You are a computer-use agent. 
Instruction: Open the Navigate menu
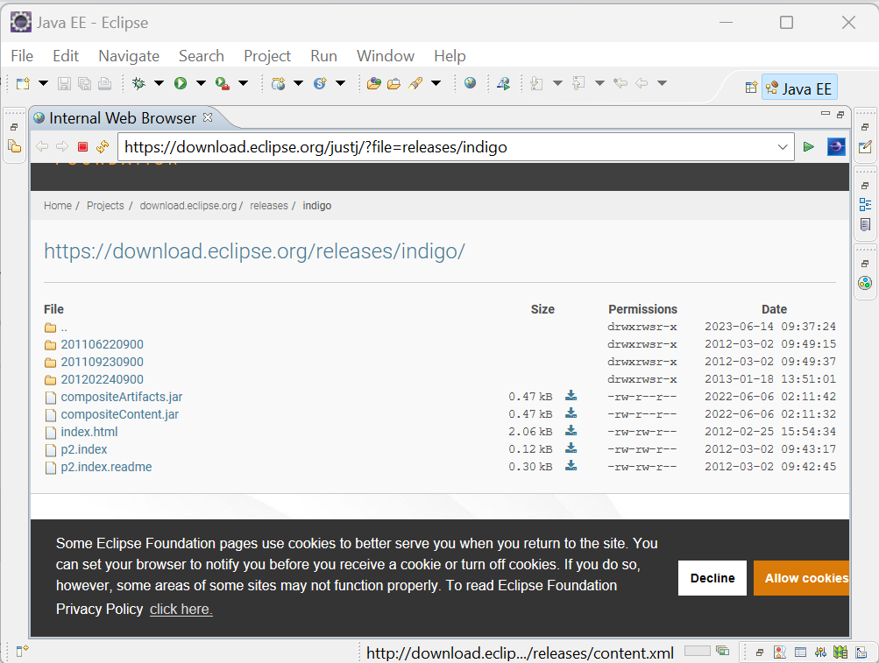[x=129, y=56]
